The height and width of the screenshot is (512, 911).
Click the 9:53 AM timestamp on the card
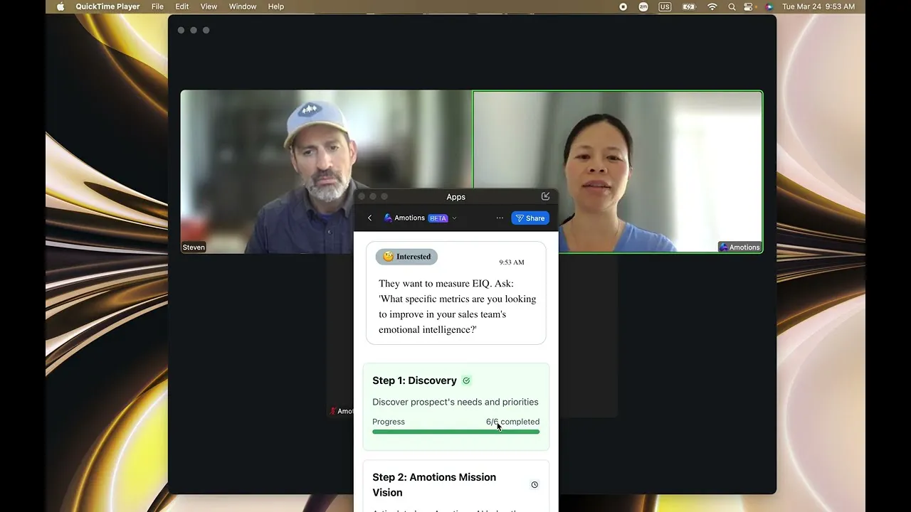pyautogui.click(x=512, y=262)
